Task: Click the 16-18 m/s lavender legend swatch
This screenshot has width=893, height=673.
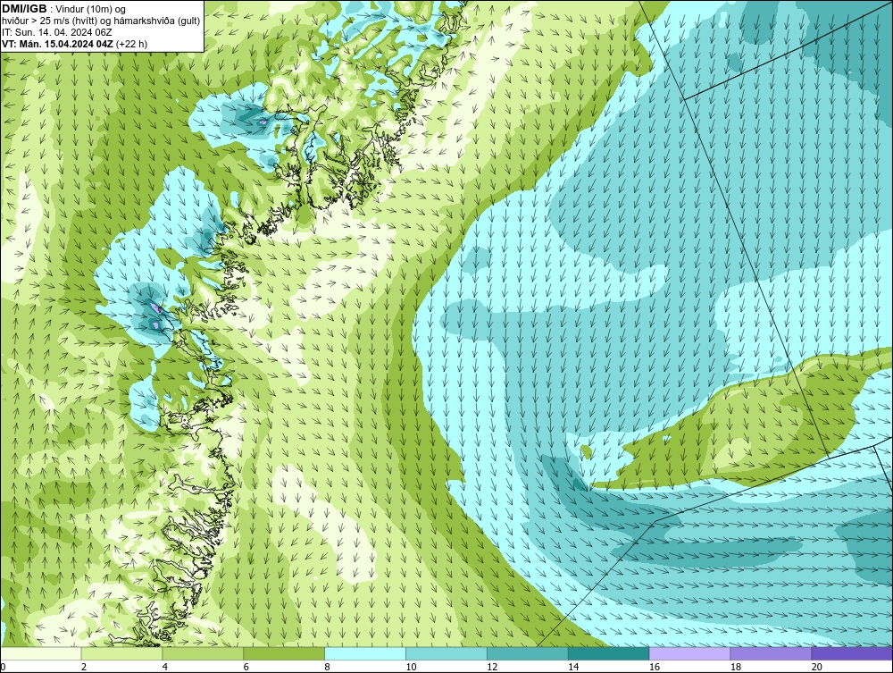Action: 689,653
